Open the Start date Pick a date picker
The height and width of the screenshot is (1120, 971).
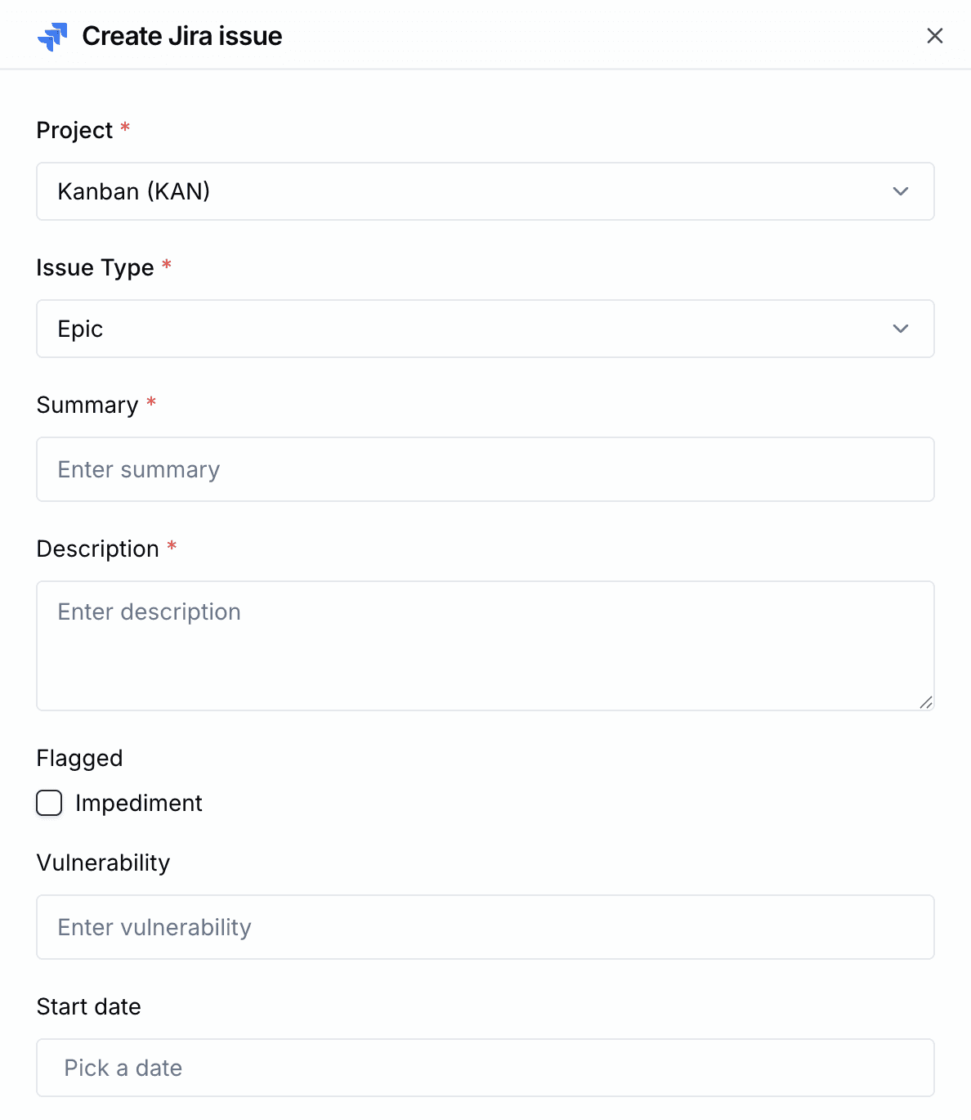[485, 1068]
